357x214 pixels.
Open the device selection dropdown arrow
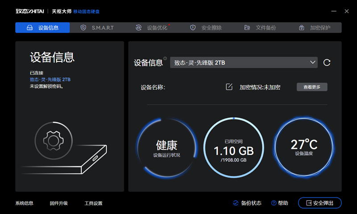coord(313,63)
